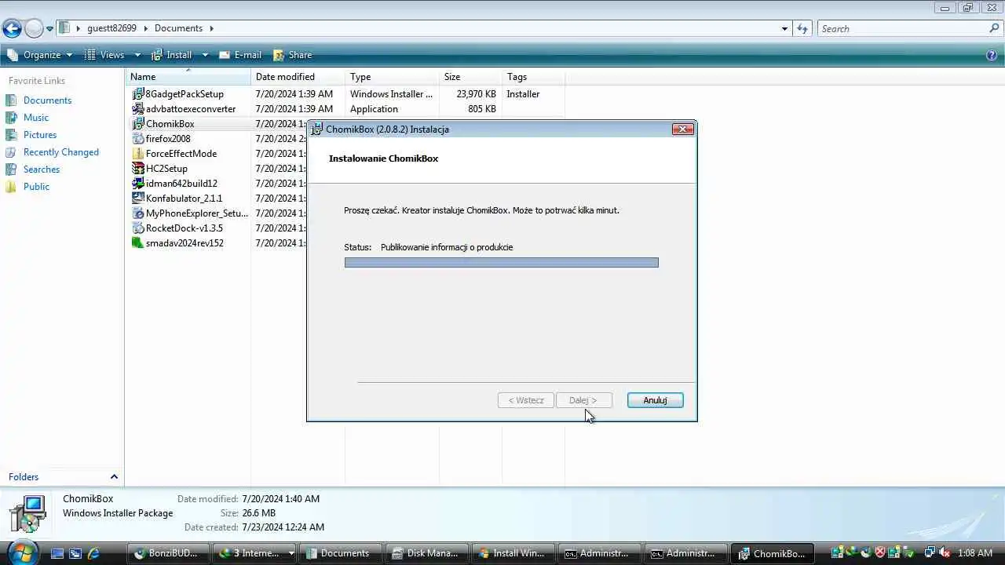Viewport: 1005px width, 565px height.
Task: Open the Windows Start orb
Action: pos(22,552)
